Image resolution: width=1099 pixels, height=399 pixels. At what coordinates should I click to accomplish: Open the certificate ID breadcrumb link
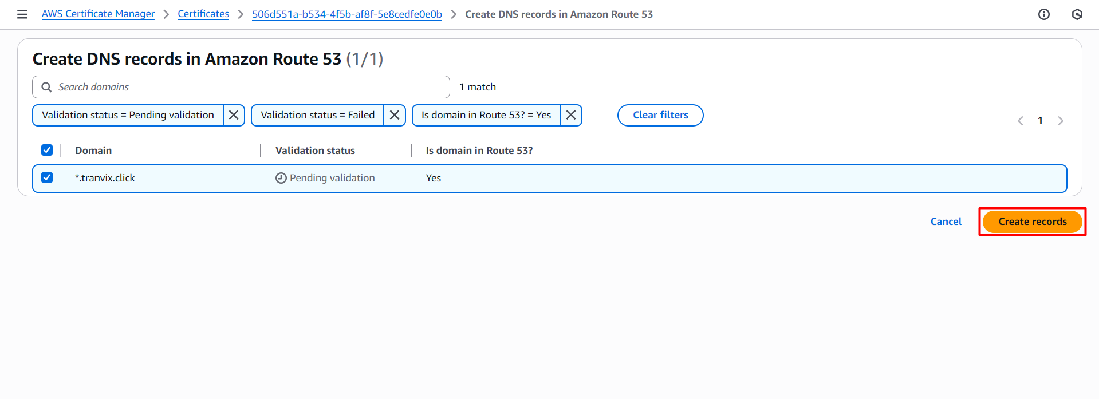(347, 14)
